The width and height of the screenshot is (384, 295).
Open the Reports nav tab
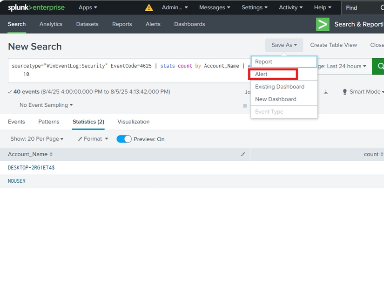pos(122,24)
